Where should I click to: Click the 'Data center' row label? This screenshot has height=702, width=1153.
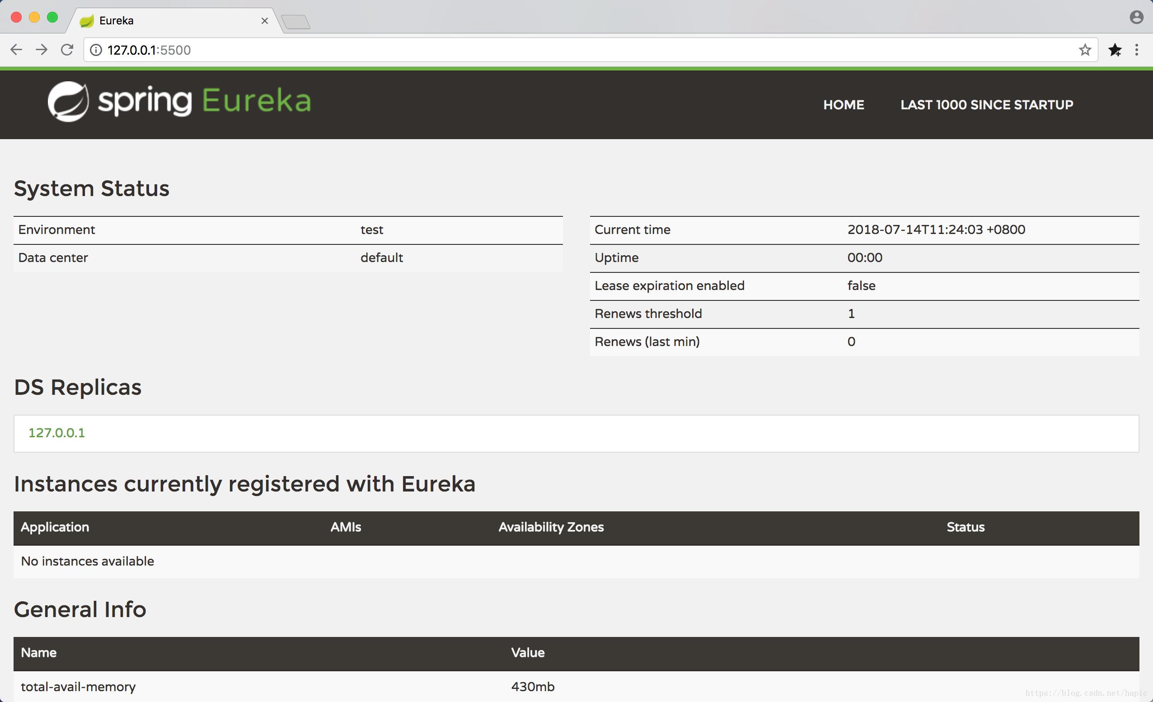pos(53,258)
